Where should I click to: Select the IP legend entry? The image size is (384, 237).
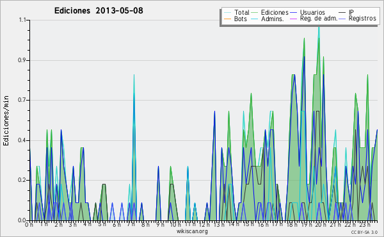[346, 12]
